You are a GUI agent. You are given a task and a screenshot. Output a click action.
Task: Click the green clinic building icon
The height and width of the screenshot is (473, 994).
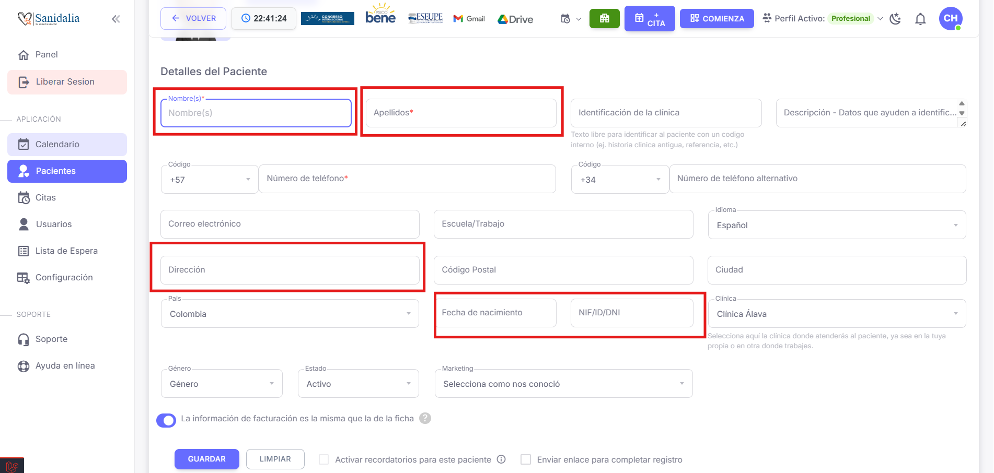(604, 19)
